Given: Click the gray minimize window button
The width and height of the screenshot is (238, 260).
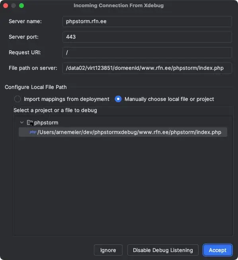Looking at the screenshot, I should pyautogui.click(x=14, y=6).
